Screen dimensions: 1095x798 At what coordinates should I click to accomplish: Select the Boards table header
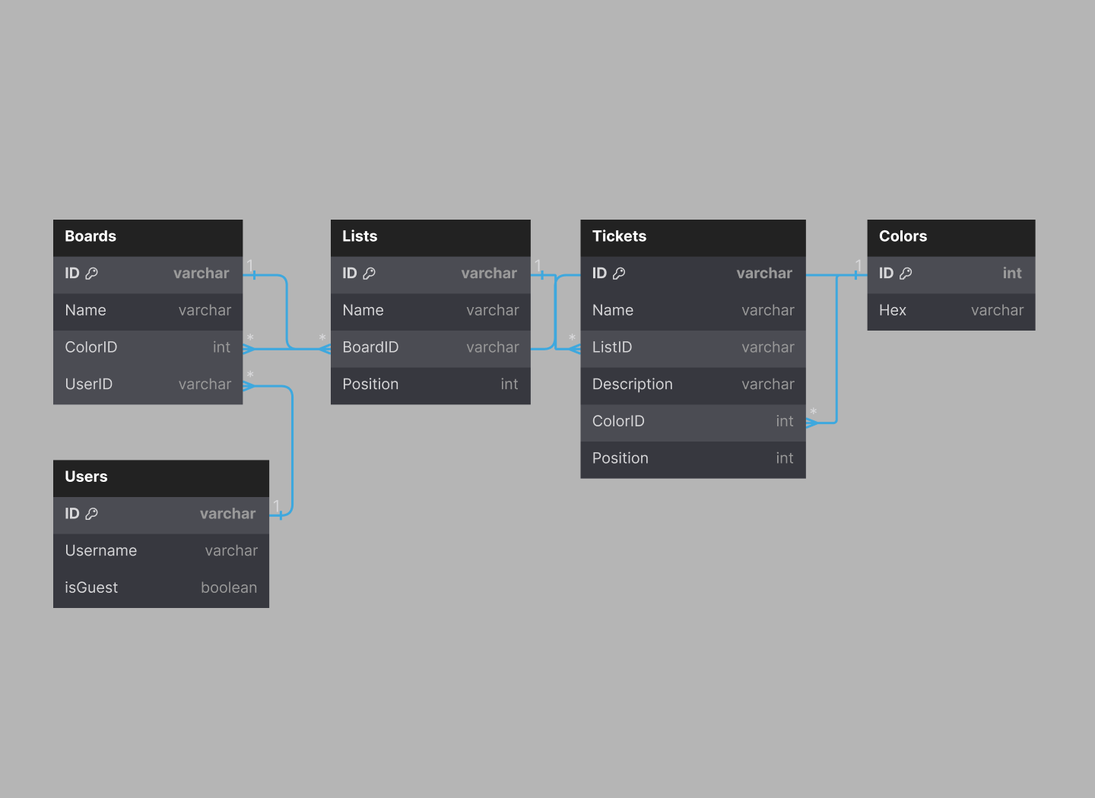click(x=148, y=237)
